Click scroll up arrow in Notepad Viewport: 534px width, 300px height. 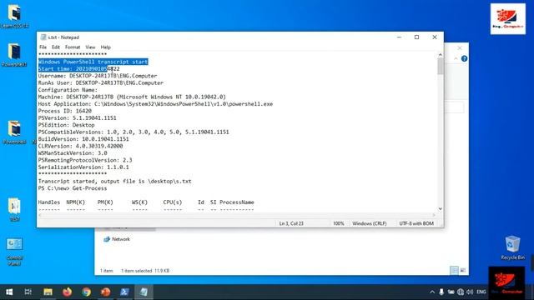tap(440, 55)
